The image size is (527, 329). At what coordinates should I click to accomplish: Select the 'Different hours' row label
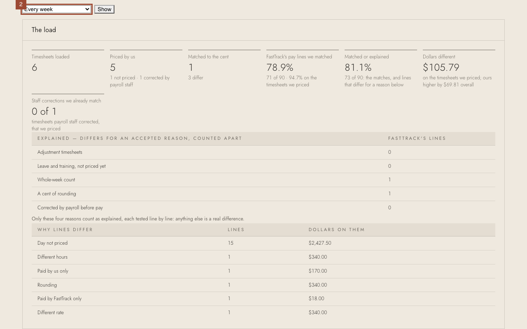[x=52, y=257]
